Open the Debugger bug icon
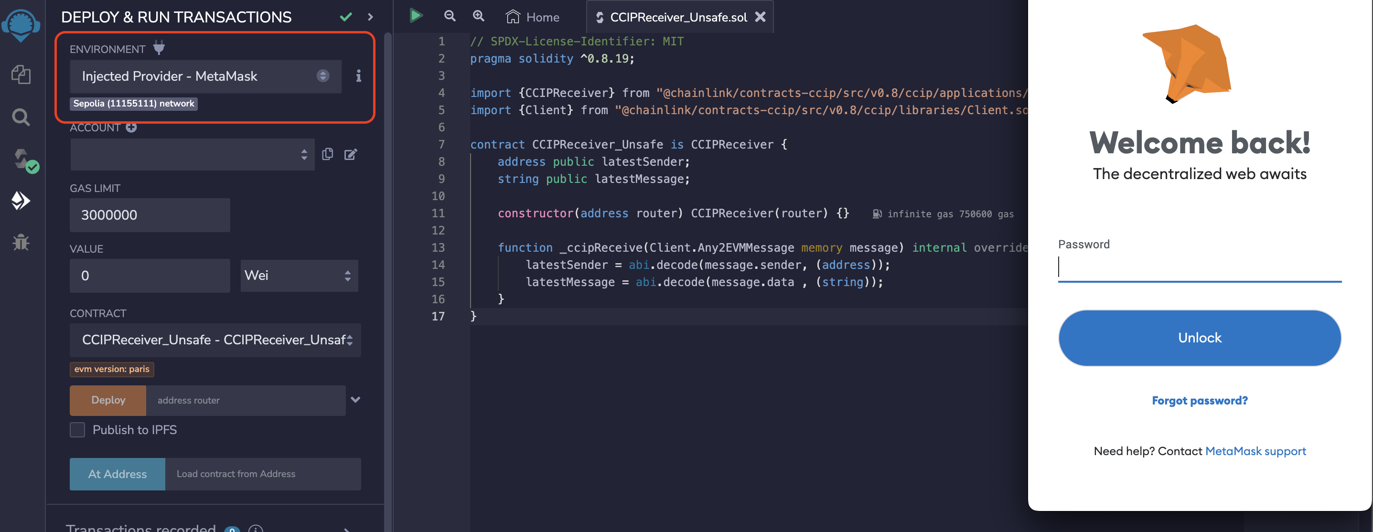Image resolution: width=1373 pixels, height=532 pixels. pyautogui.click(x=21, y=243)
